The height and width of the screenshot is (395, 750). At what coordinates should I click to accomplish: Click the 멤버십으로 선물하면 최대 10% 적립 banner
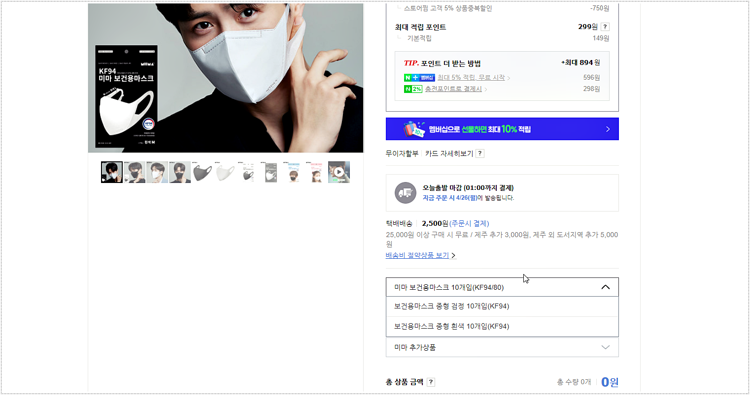[x=502, y=129]
